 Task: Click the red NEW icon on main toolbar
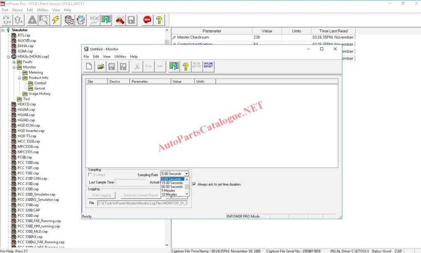tap(147, 19)
